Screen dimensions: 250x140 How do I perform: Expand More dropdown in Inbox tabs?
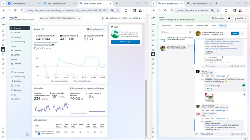[x=223, y=26]
